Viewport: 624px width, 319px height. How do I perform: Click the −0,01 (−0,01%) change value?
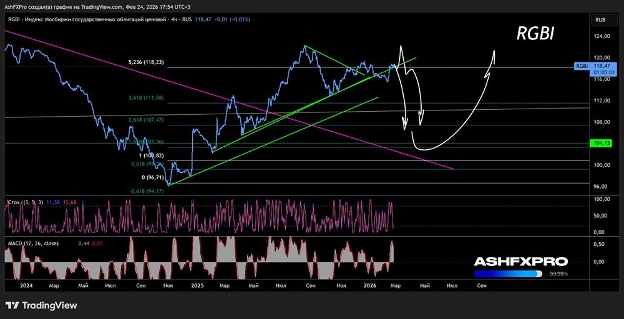[x=232, y=19]
